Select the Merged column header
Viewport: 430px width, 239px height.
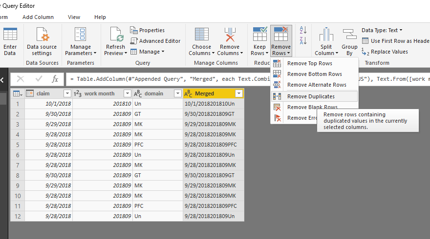tap(214, 93)
